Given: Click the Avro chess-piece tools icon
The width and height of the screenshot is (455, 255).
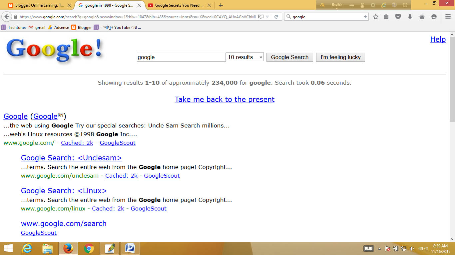Looking at the screenshot, I should pos(362,5).
